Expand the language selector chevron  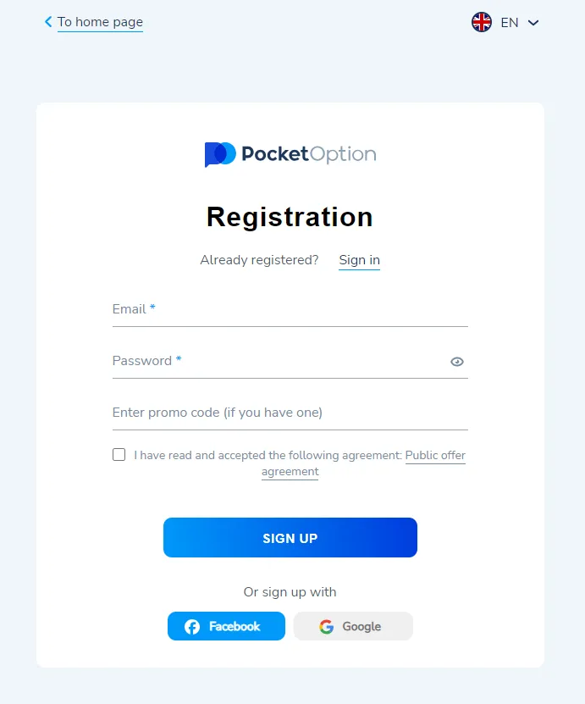[x=533, y=23]
